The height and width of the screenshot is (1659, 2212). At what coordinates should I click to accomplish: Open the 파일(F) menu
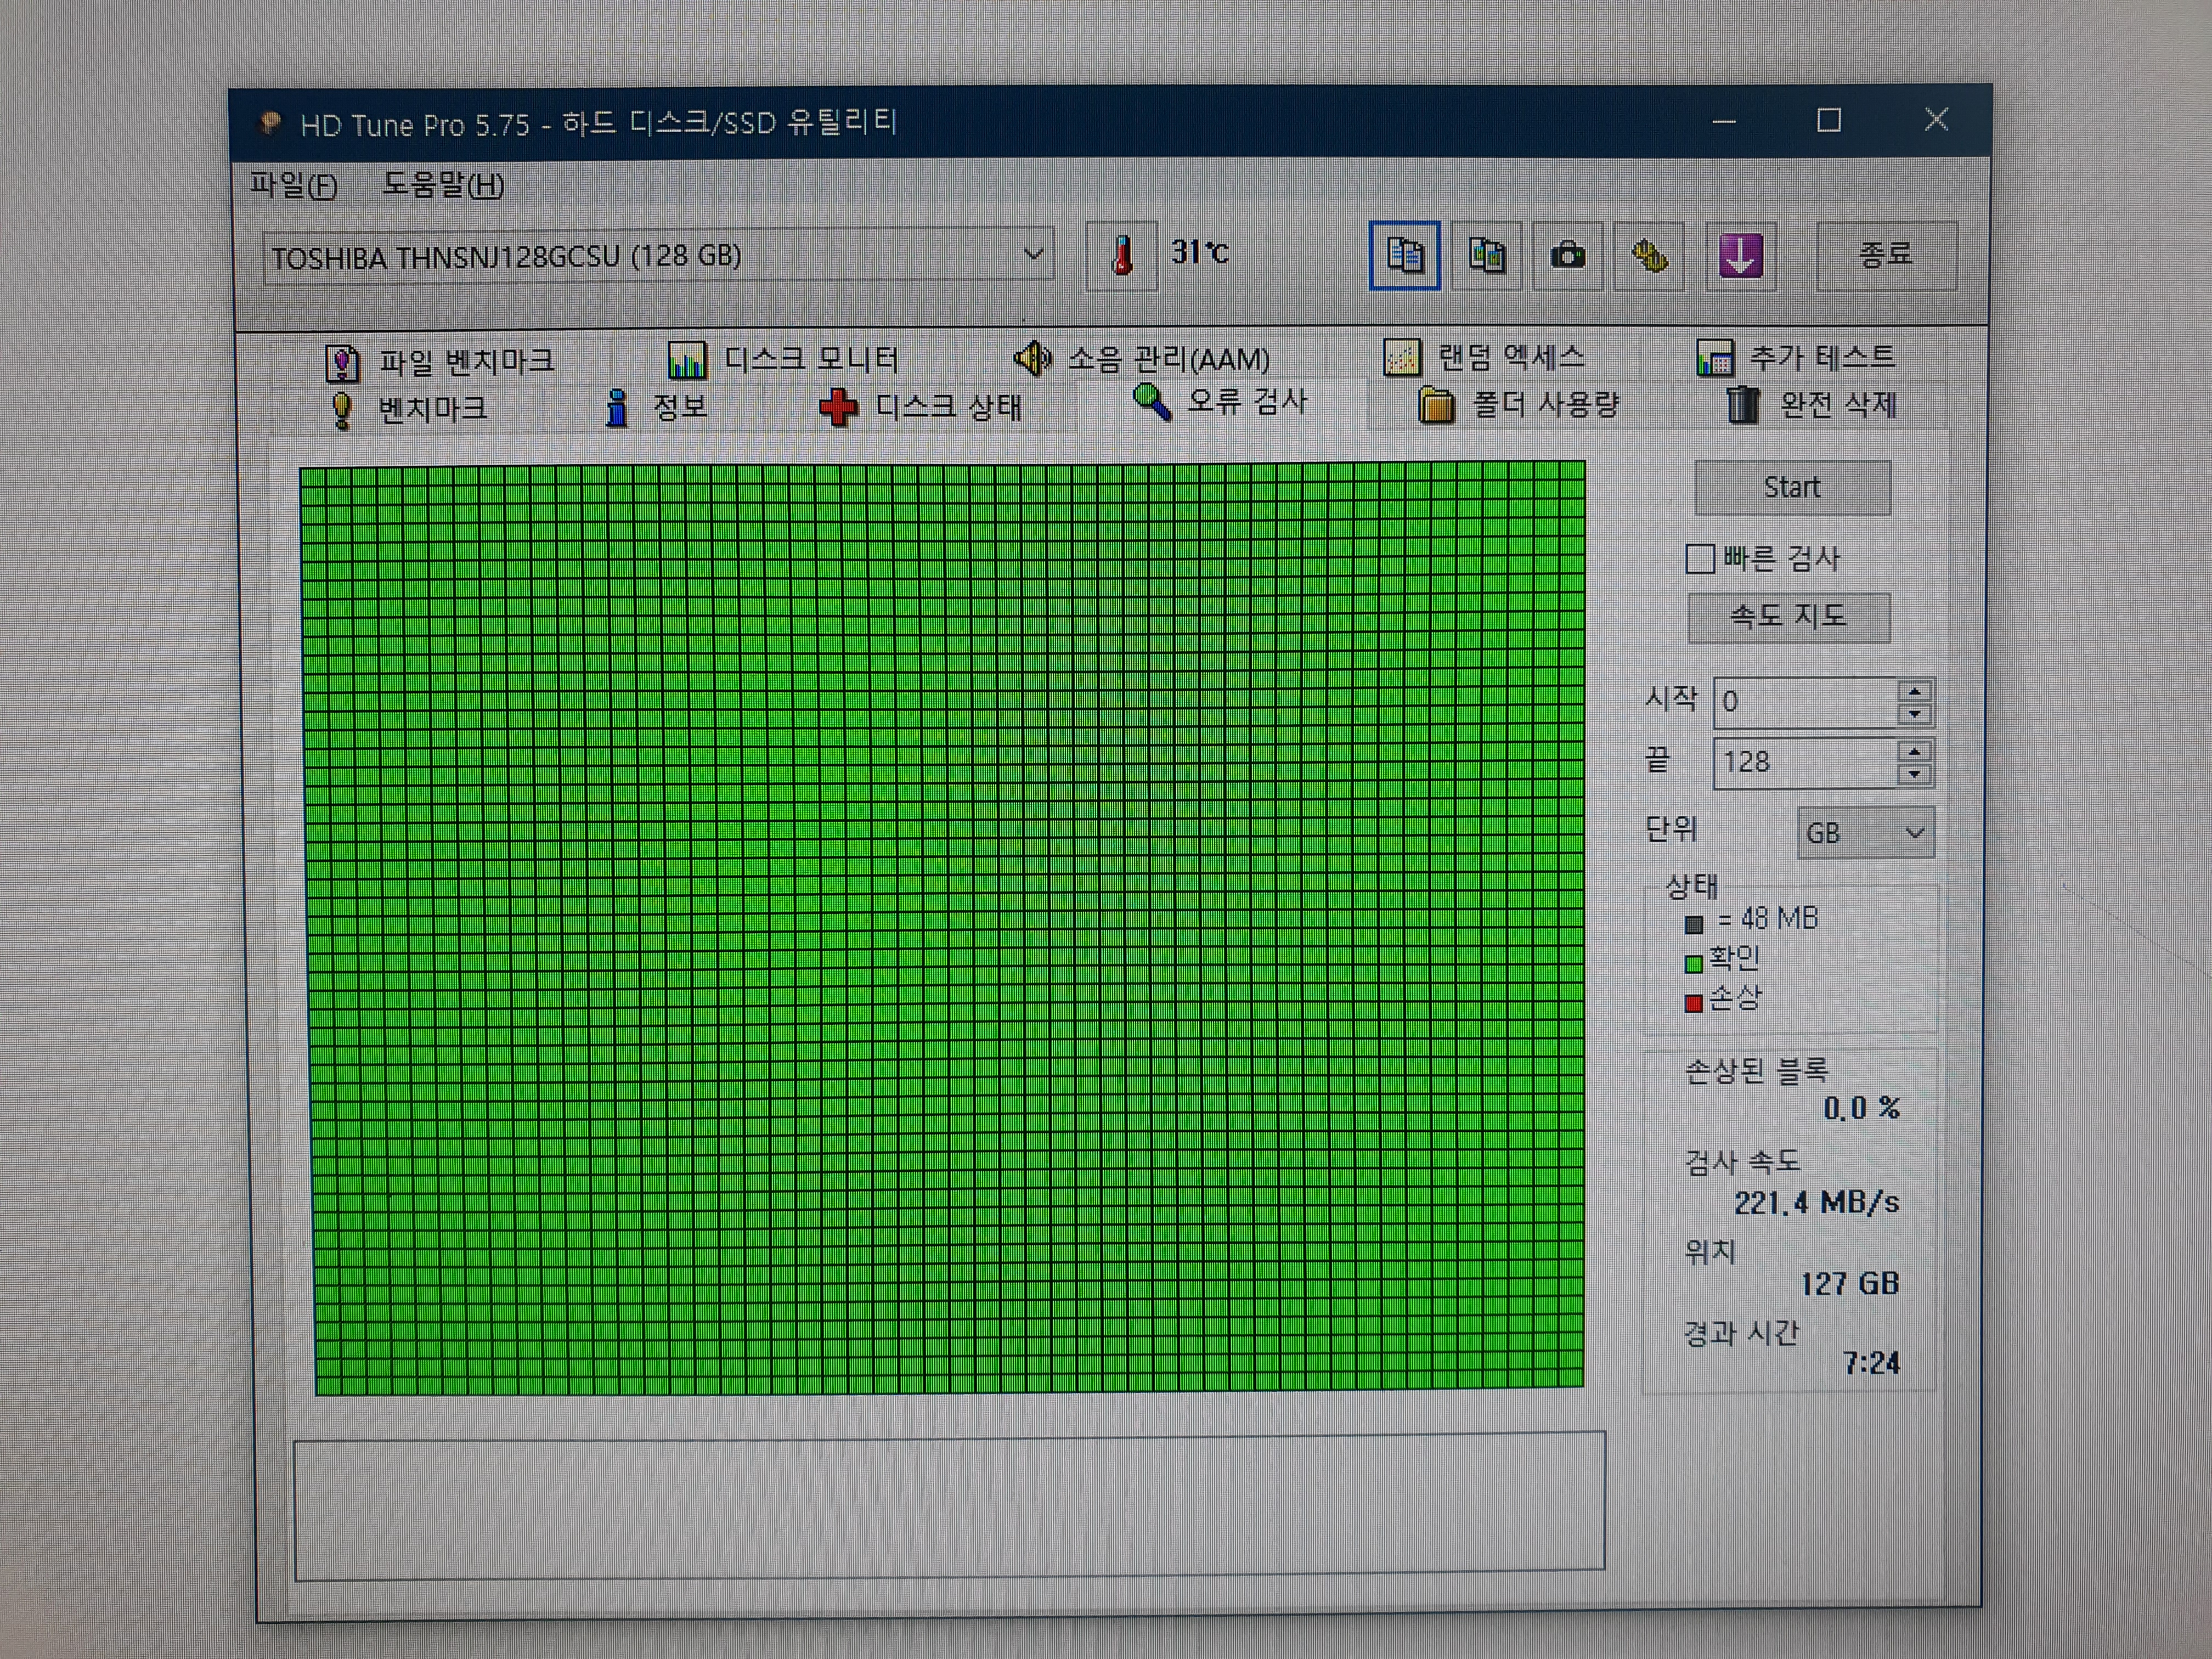coord(293,185)
